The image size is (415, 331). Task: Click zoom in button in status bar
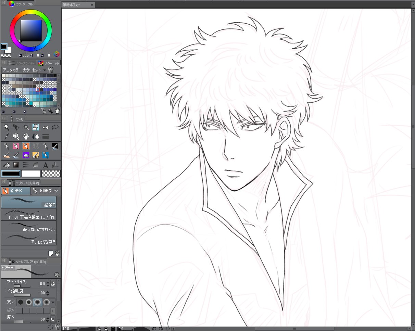click(106, 329)
